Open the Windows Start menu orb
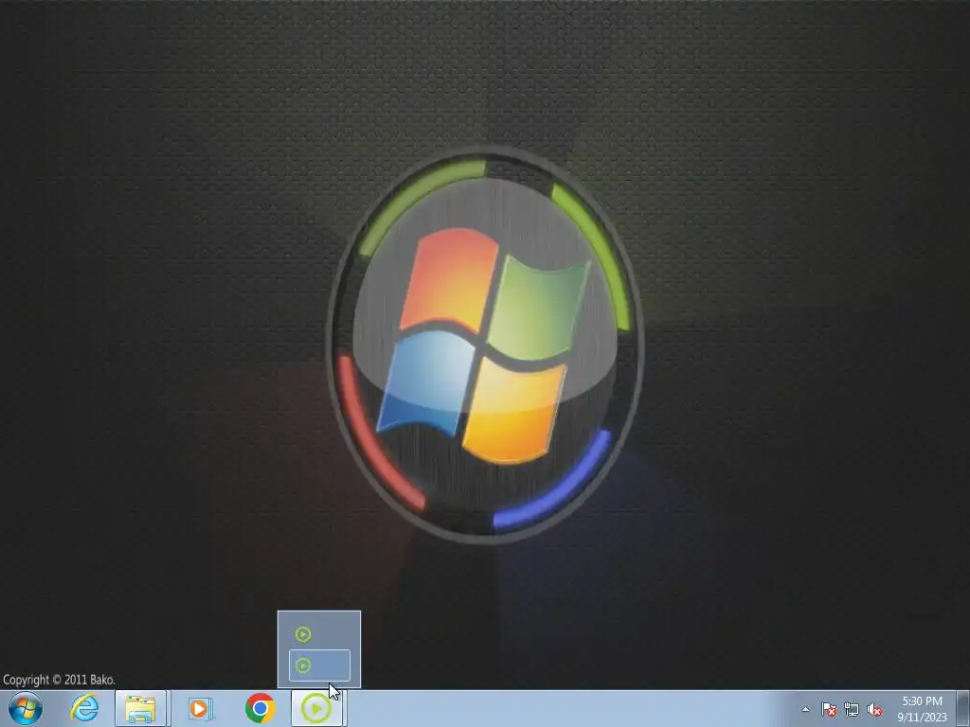 pyautogui.click(x=26, y=708)
